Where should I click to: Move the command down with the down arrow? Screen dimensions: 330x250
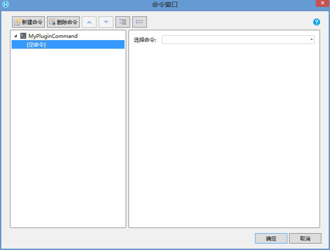tap(106, 22)
